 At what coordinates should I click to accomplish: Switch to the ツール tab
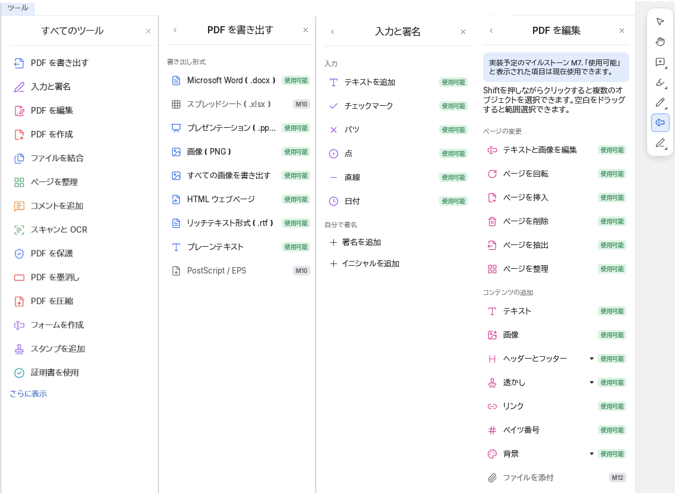click(18, 8)
